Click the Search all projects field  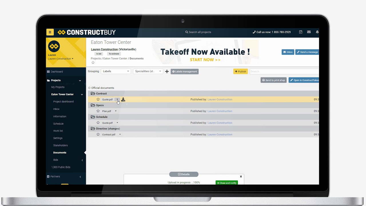point(198,32)
